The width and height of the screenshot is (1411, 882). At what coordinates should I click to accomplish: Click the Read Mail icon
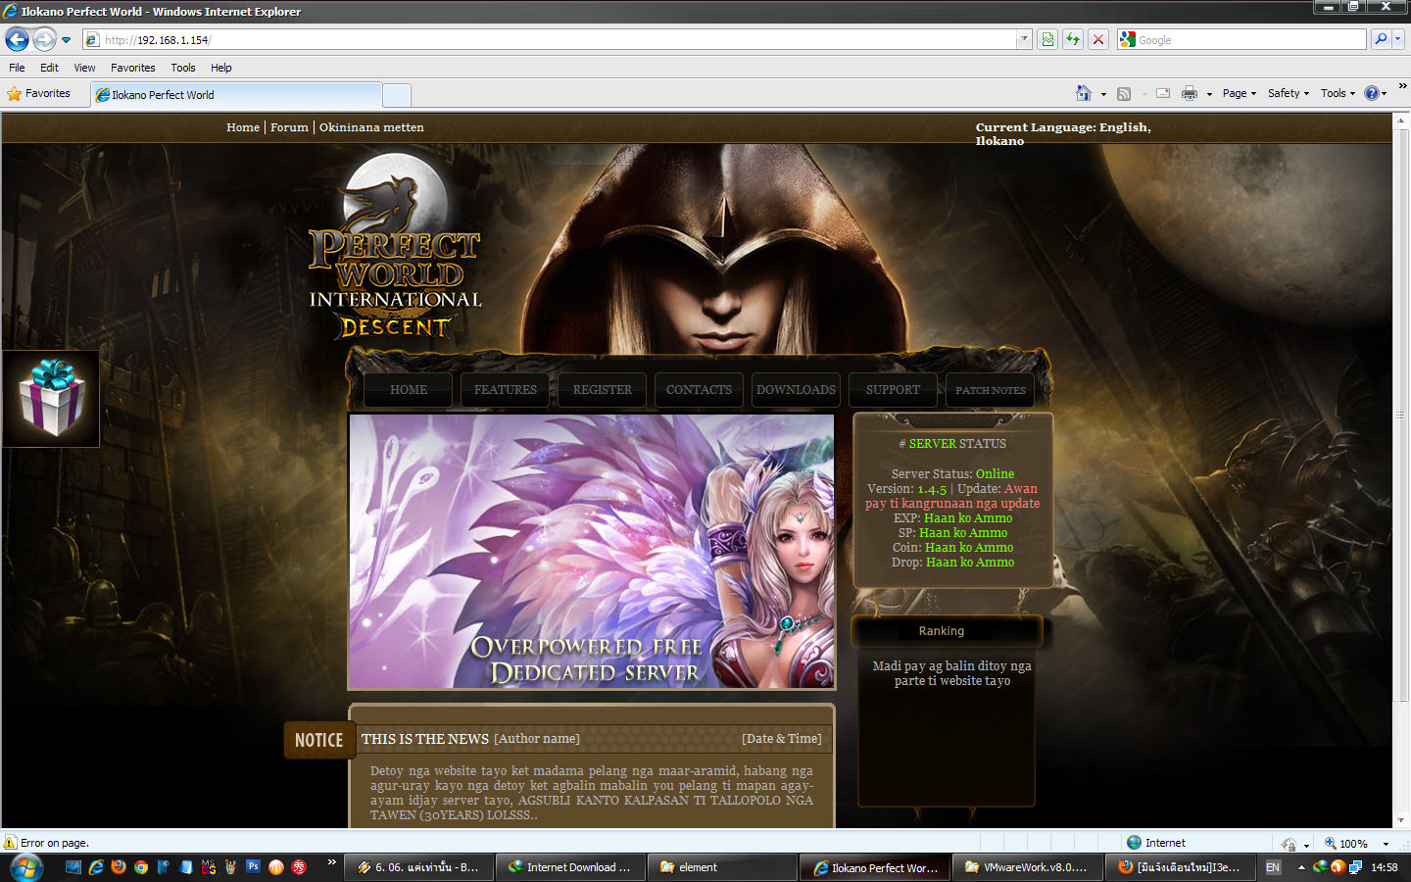tap(1163, 94)
